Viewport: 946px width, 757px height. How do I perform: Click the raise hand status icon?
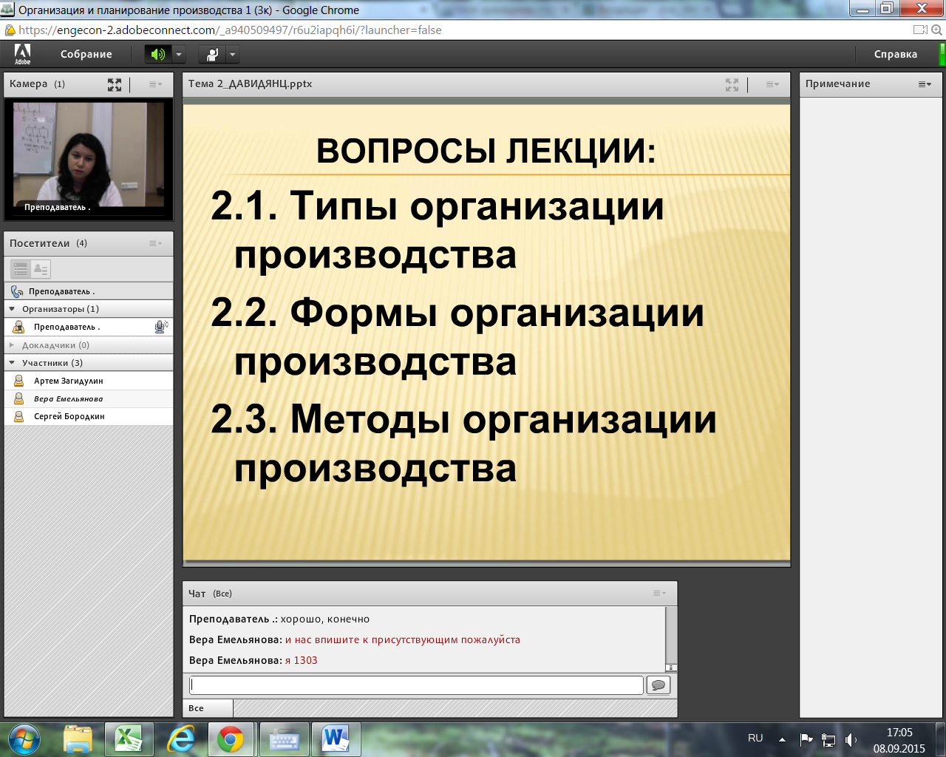click(212, 54)
